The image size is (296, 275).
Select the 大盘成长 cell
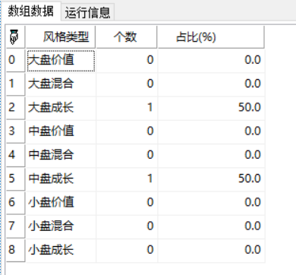click(61, 108)
